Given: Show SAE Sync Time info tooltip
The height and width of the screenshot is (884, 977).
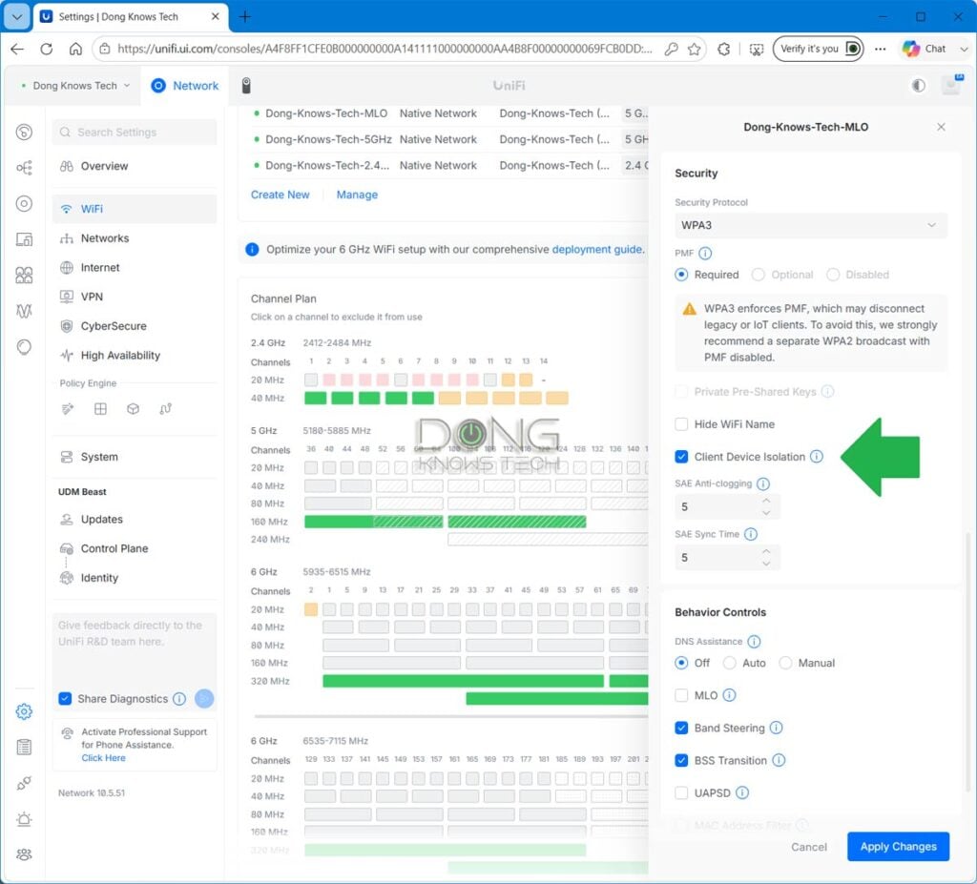Looking at the screenshot, I should (751, 534).
